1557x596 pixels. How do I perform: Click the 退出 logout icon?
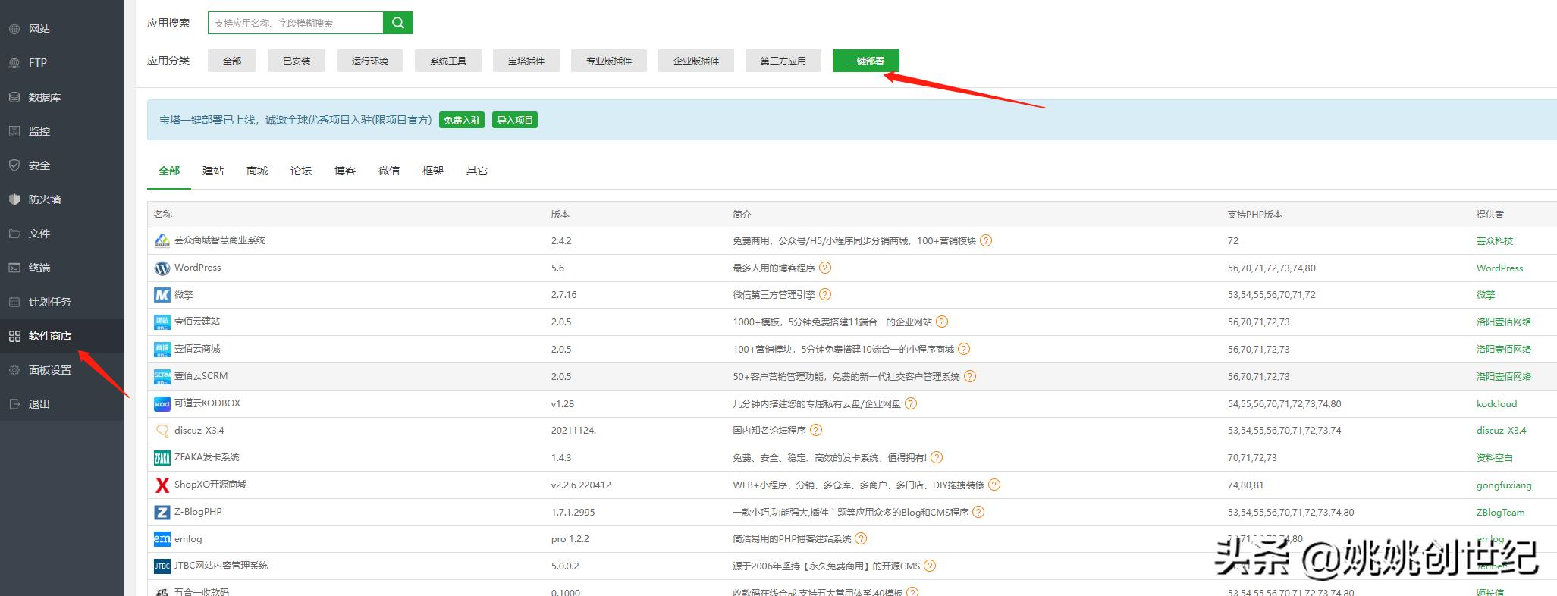pos(14,404)
